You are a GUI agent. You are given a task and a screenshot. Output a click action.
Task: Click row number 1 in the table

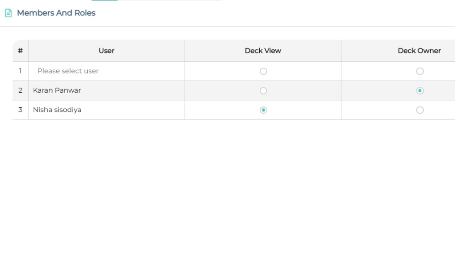coord(20,71)
